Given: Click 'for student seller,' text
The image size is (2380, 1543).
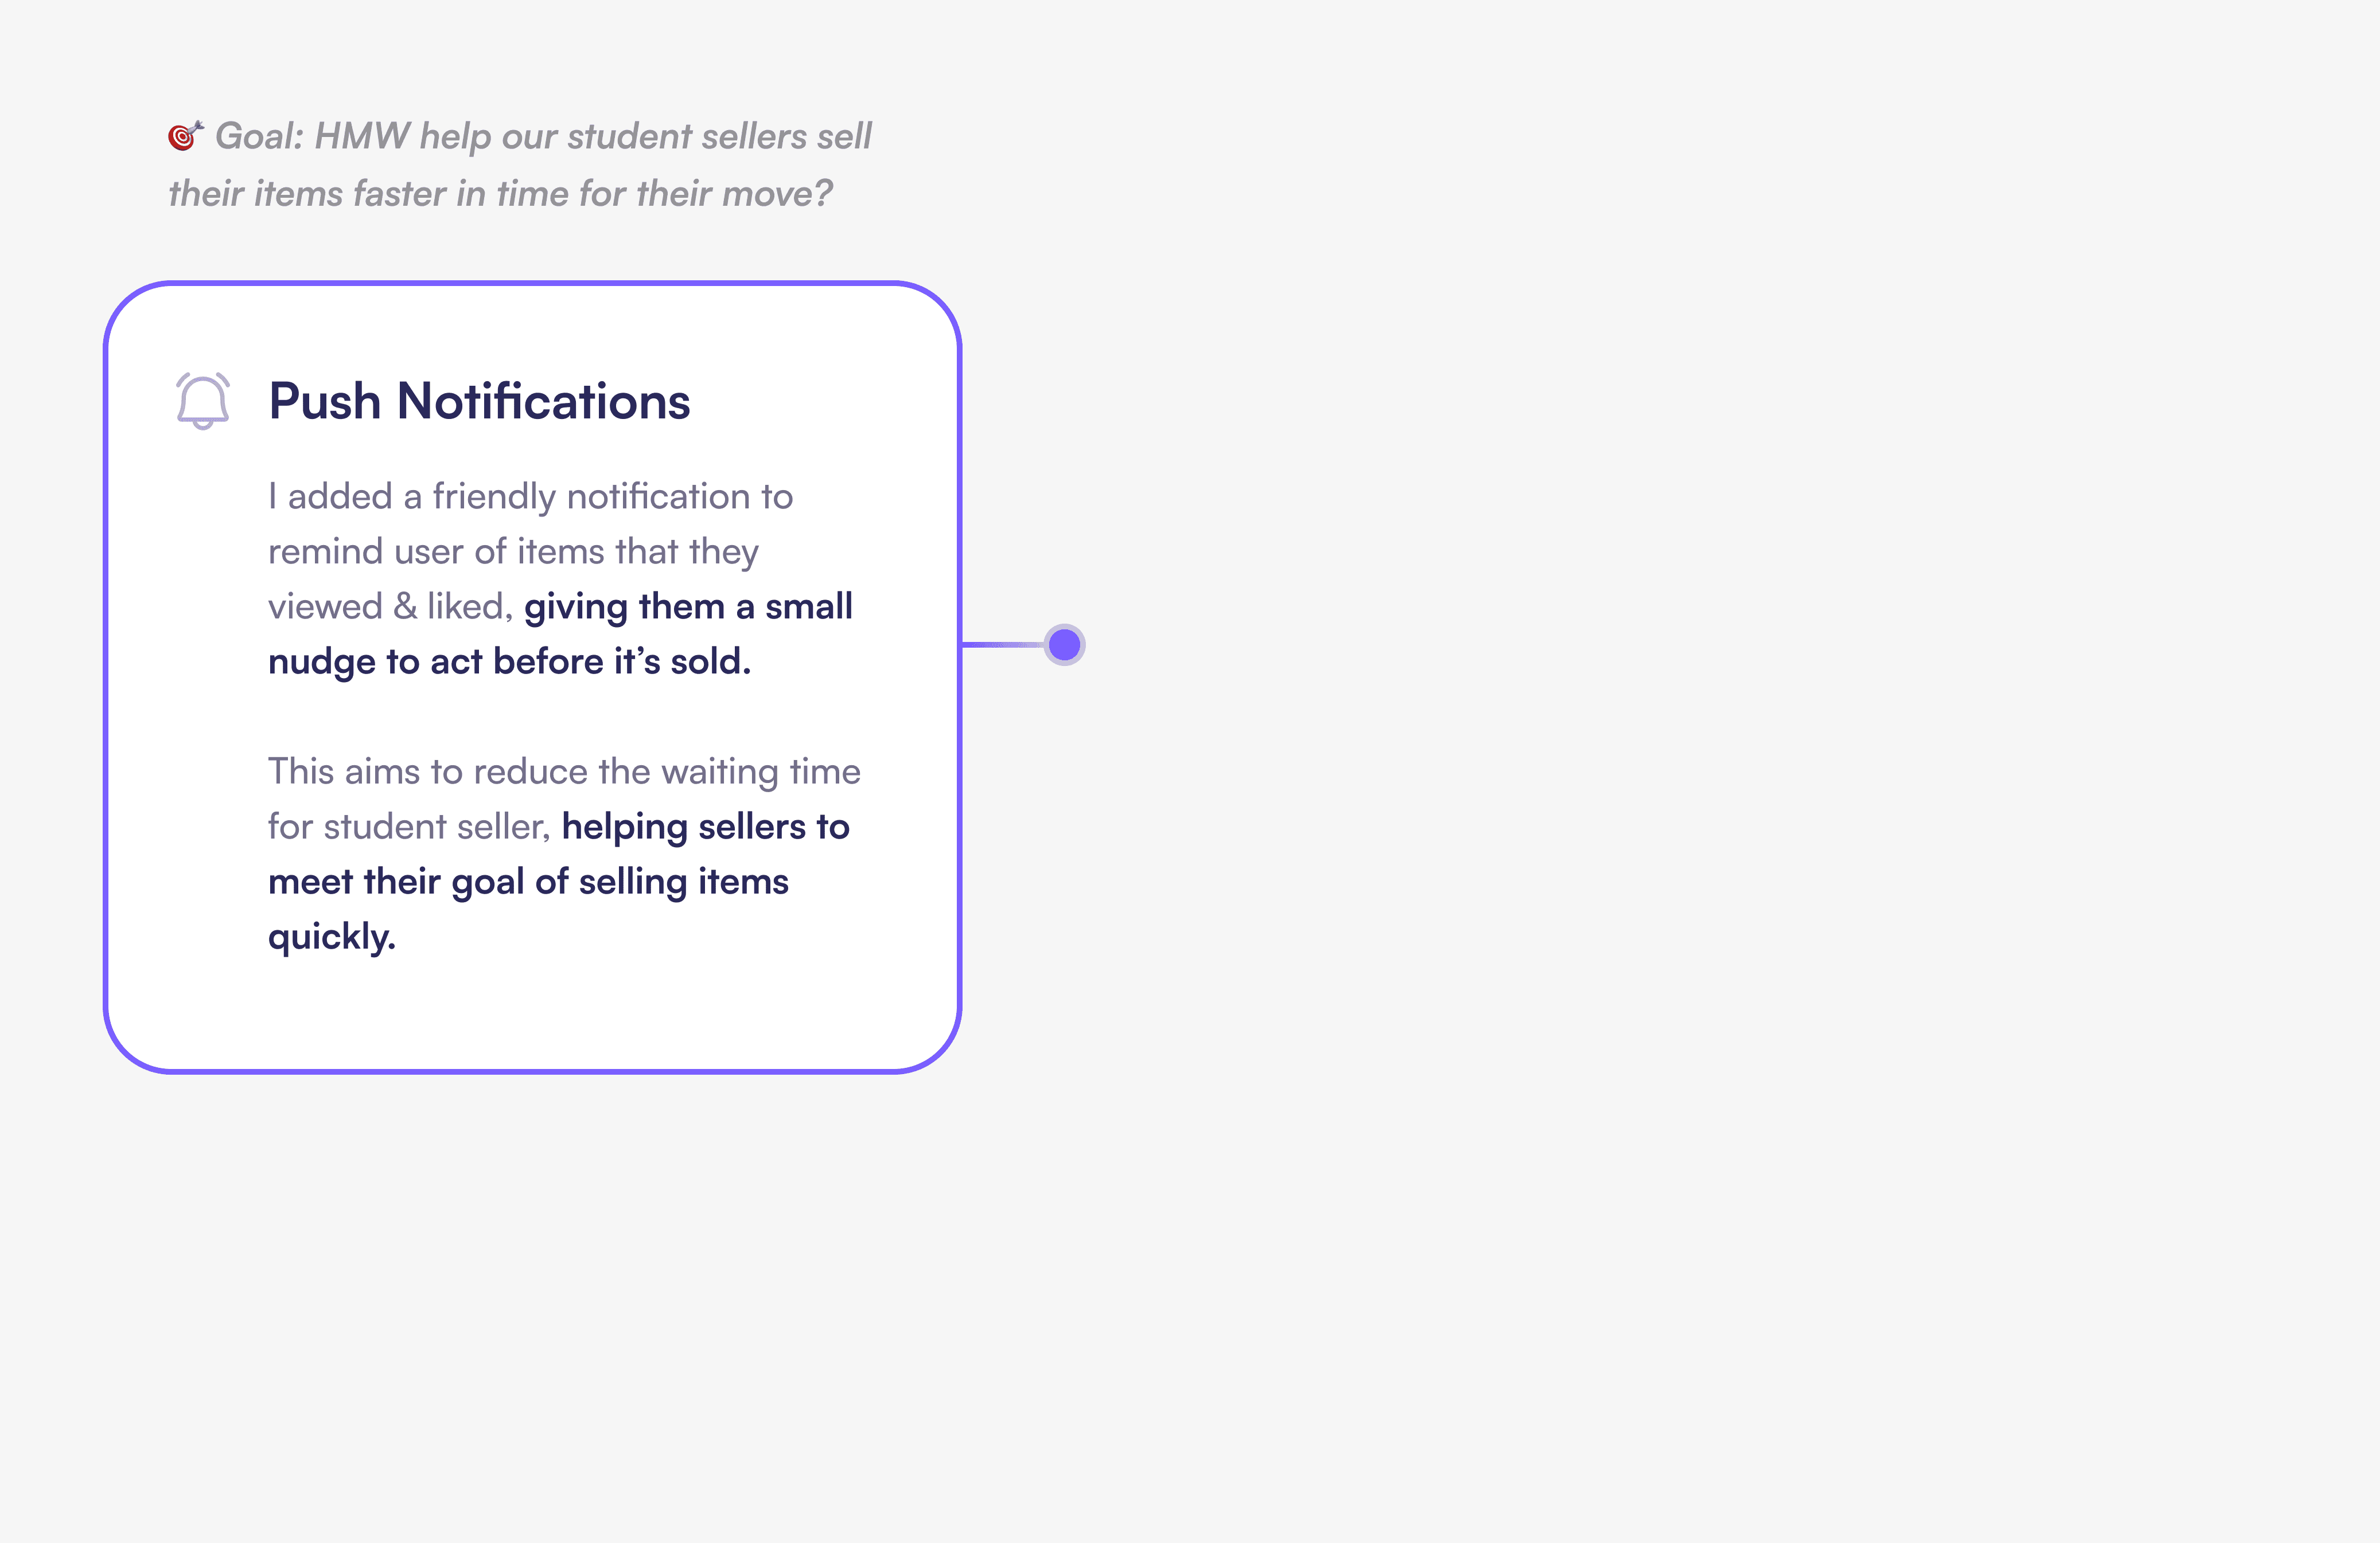Looking at the screenshot, I should point(409,827).
